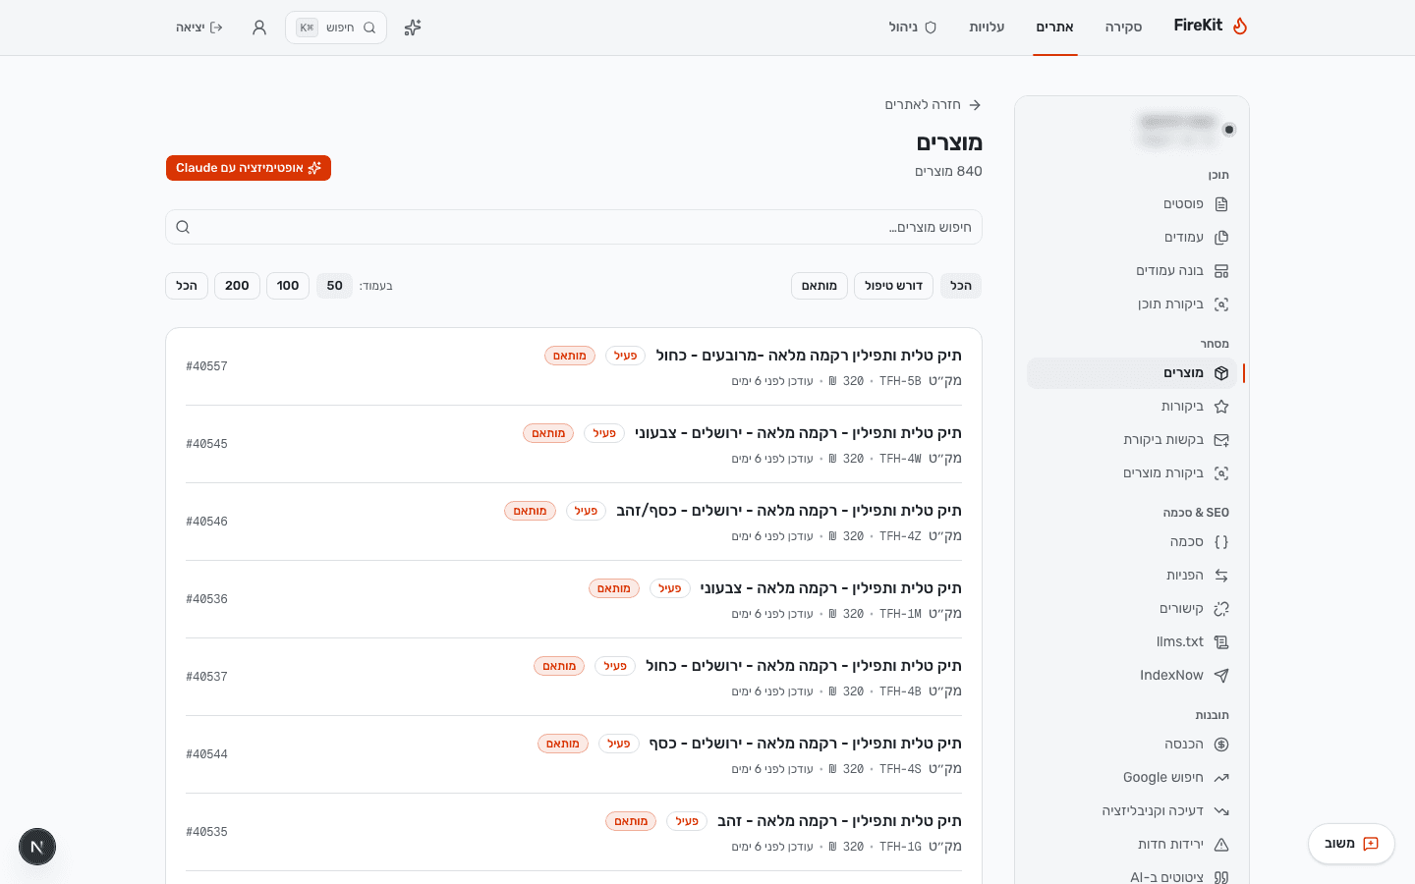
Task: Go back via חזרה לאתרים link
Action: click(933, 105)
